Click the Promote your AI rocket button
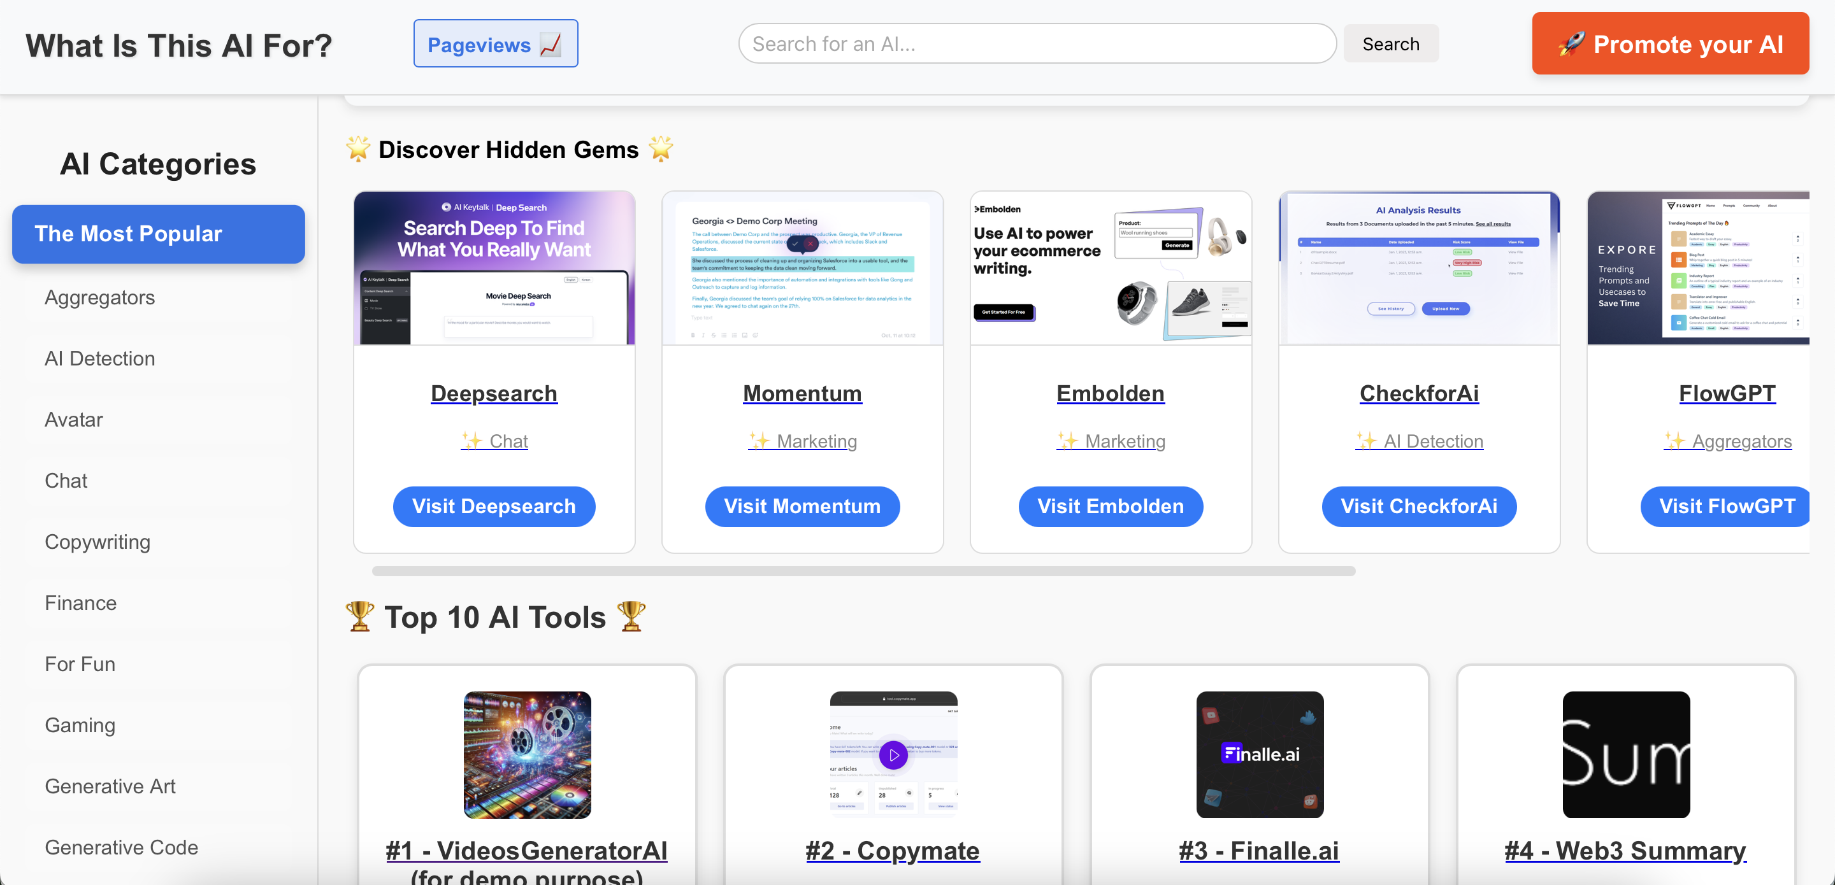Viewport: 1835px width, 885px height. pos(1670,44)
